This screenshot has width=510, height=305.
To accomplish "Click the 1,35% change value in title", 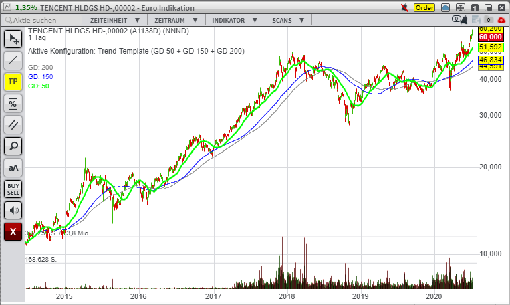I will [26, 8].
